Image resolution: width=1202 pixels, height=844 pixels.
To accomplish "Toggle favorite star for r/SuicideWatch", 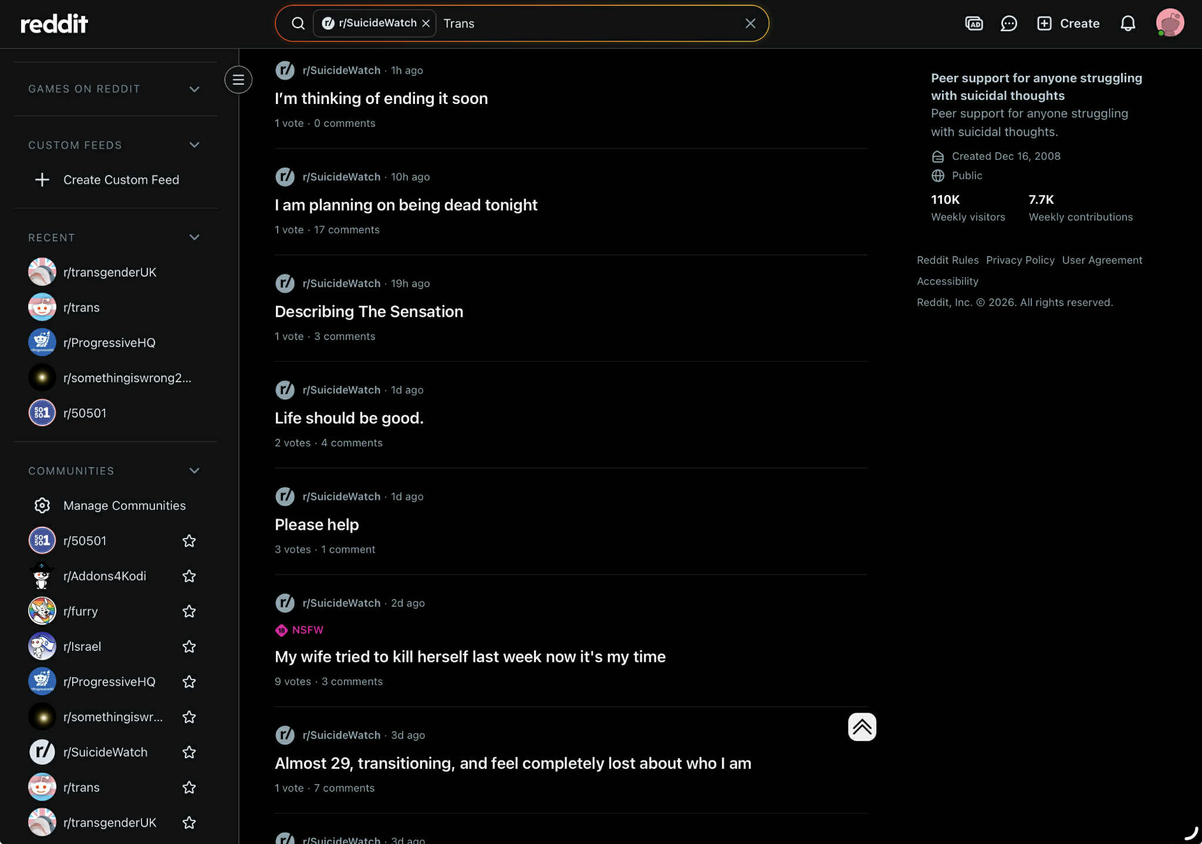I will tap(189, 752).
